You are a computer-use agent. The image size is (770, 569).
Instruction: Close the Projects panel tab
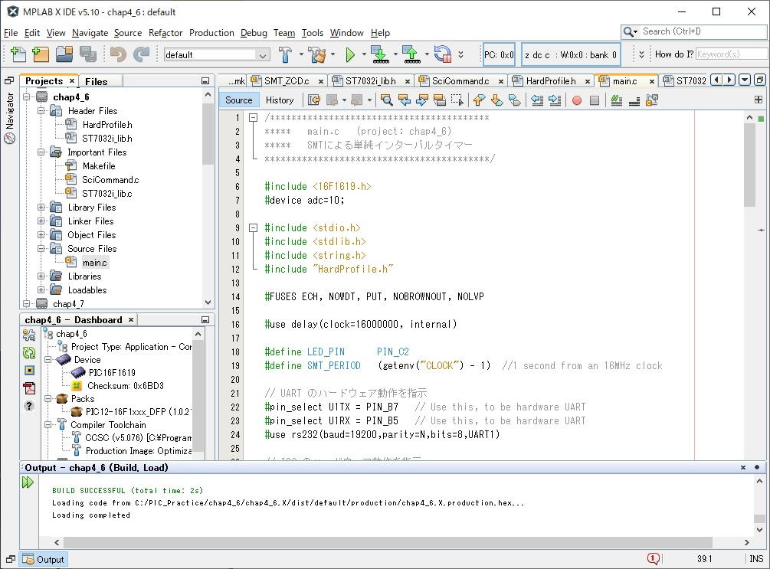click(72, 80)
